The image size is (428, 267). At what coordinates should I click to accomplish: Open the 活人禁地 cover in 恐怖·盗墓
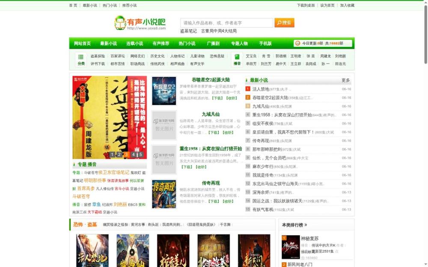[x=92, y=250]
